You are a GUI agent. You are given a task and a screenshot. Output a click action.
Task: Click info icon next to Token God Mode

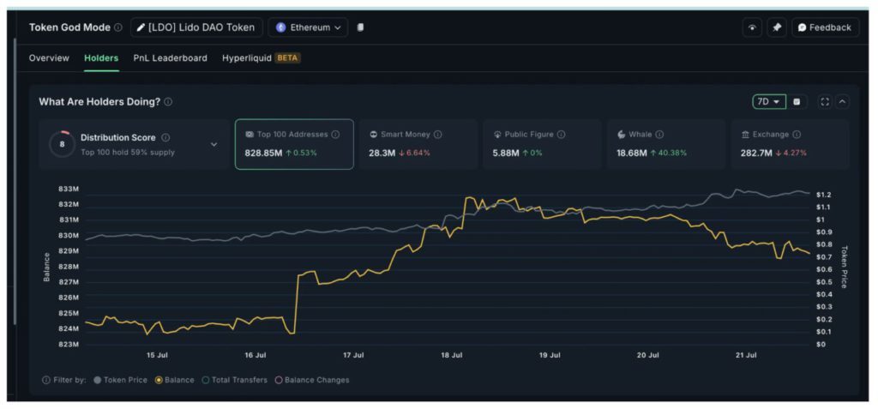coord(118,27)
